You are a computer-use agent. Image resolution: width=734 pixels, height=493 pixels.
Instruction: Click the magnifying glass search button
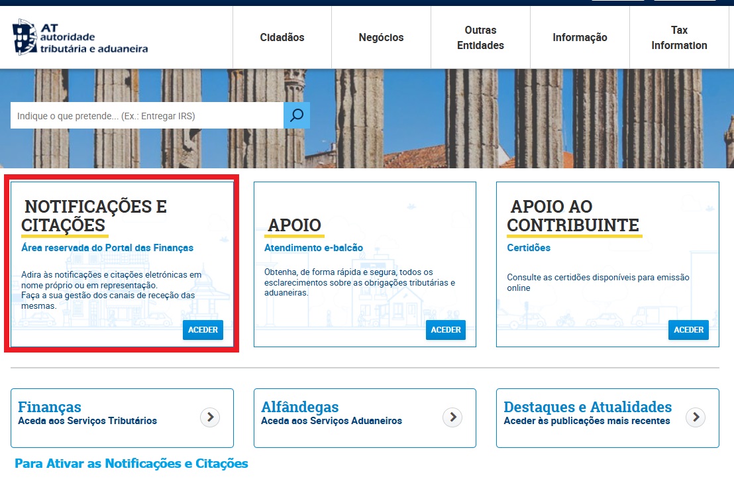[x=297, y=115]
